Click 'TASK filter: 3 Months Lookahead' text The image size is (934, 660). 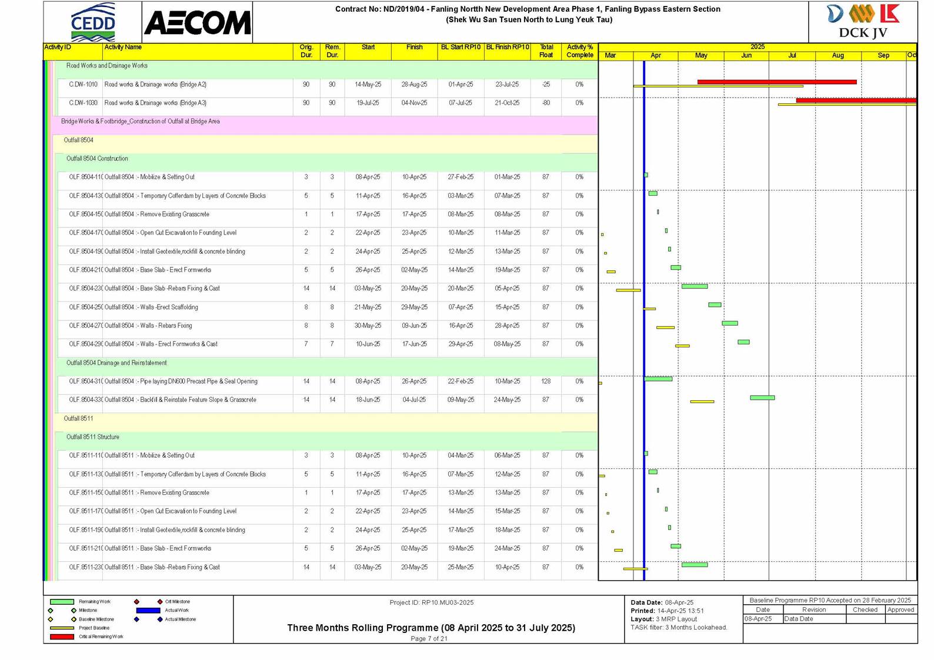(x=679, y=627)
